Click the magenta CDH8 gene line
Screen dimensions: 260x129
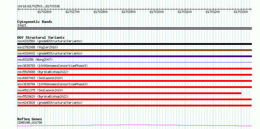134,125
